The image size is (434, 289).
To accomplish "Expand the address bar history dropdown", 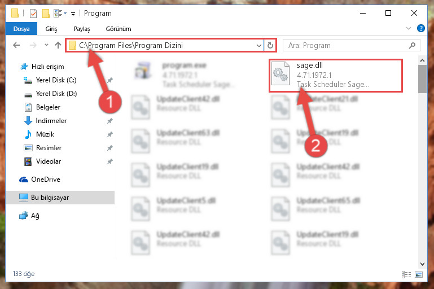I will tap(259, 45).
